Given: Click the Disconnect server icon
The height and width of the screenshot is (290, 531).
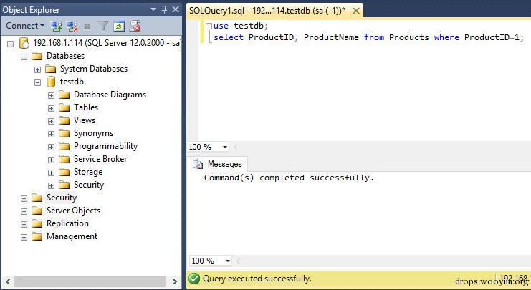Looking at the screenshot, I should [x=72, y=26].
